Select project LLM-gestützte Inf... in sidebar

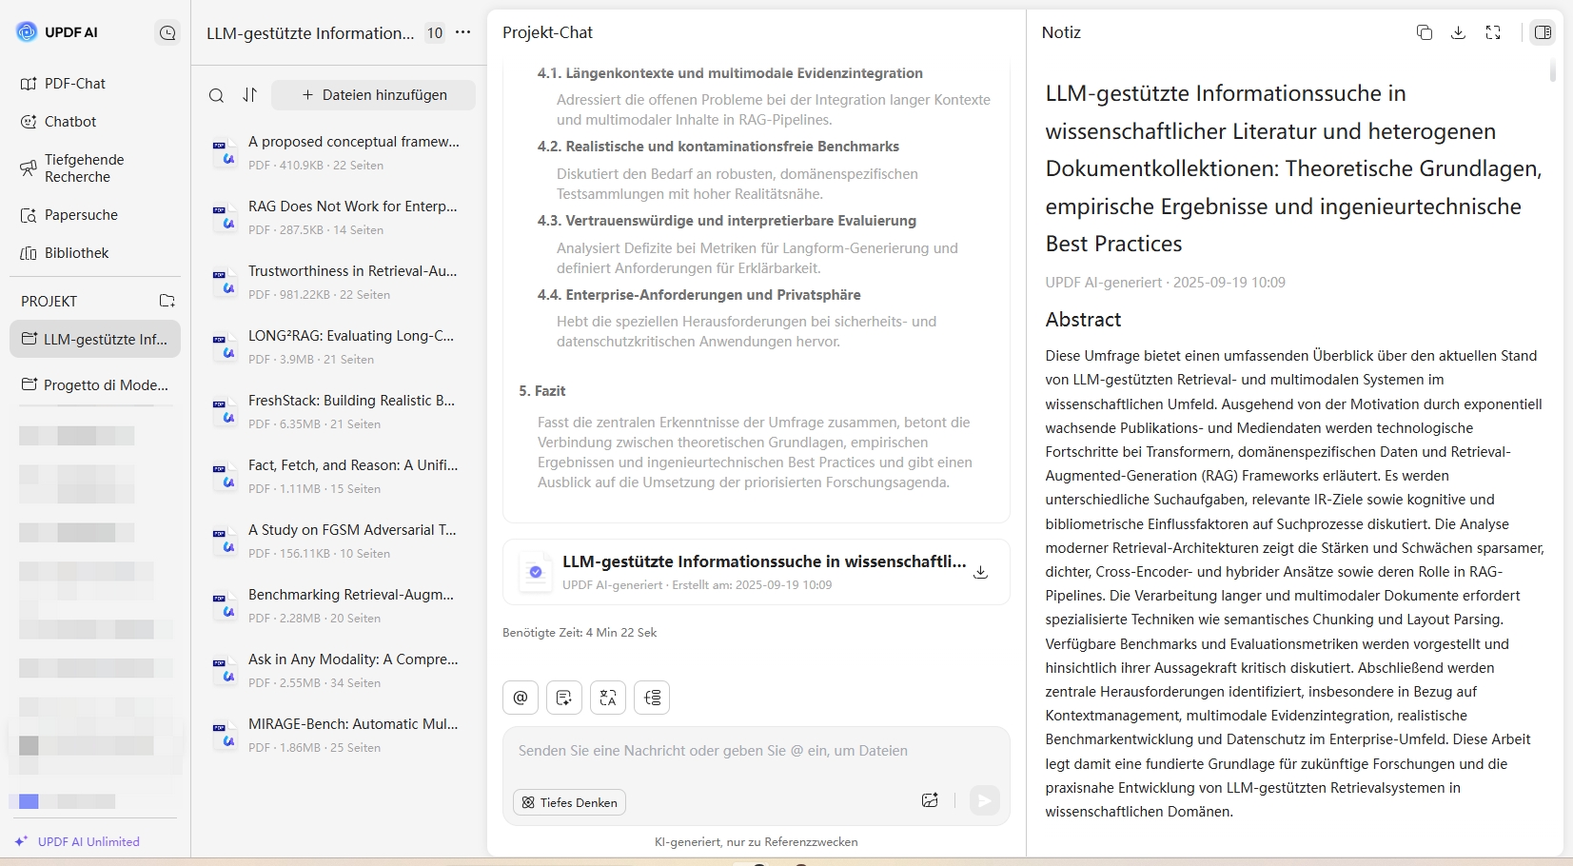click(x=95, y=339)
